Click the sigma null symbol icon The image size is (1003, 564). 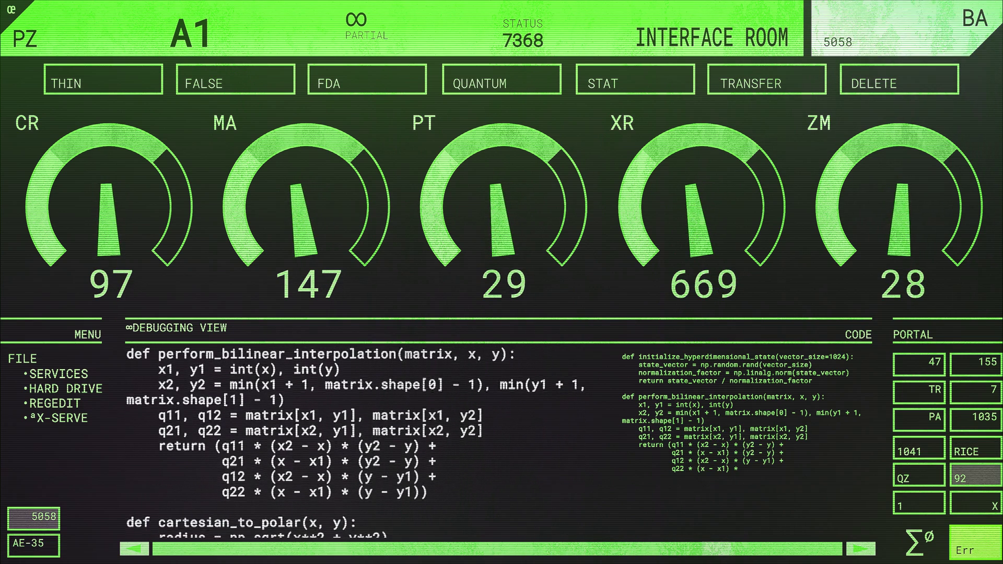click(918, 542)
